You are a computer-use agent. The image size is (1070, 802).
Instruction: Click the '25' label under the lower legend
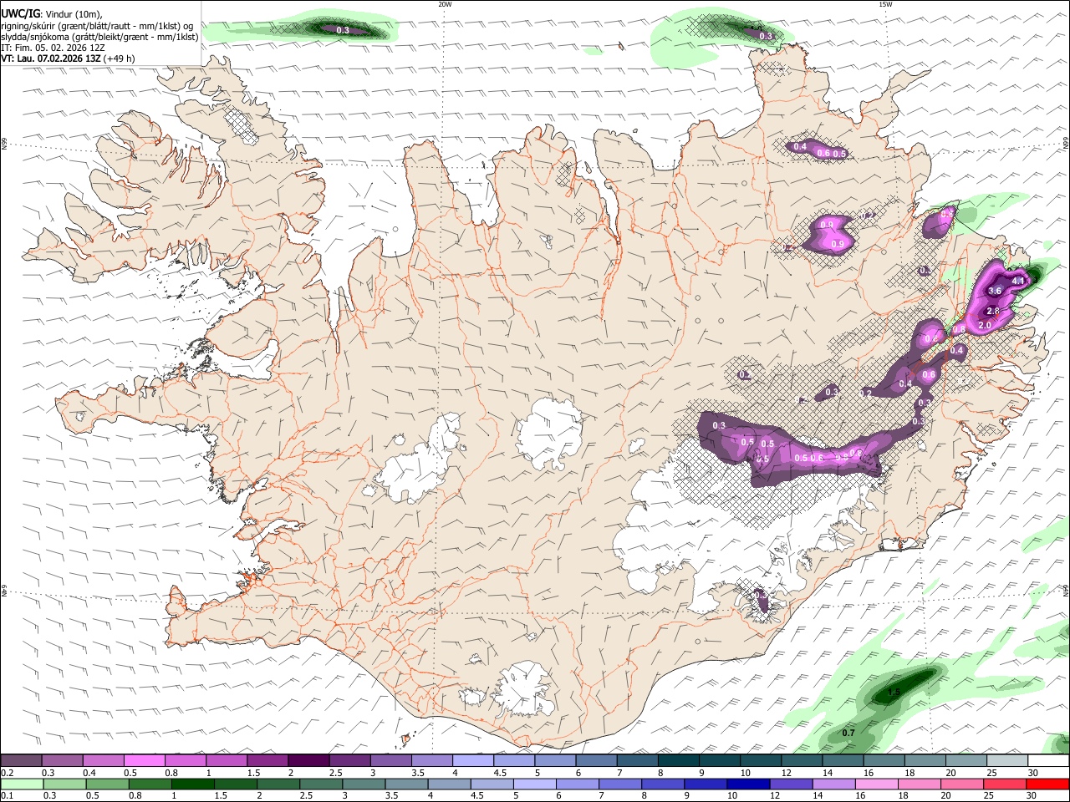(x=989, y=796)
